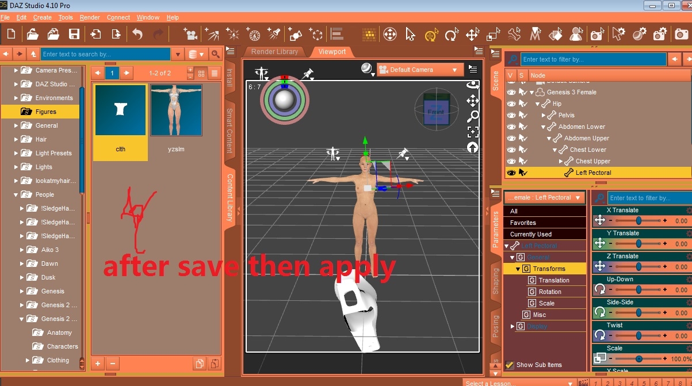
Task: Open the Default Camera dropdown
Action: click(420, 70)
